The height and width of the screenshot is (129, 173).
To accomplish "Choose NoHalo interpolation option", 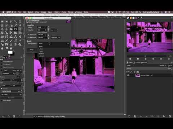I will 41,54.
